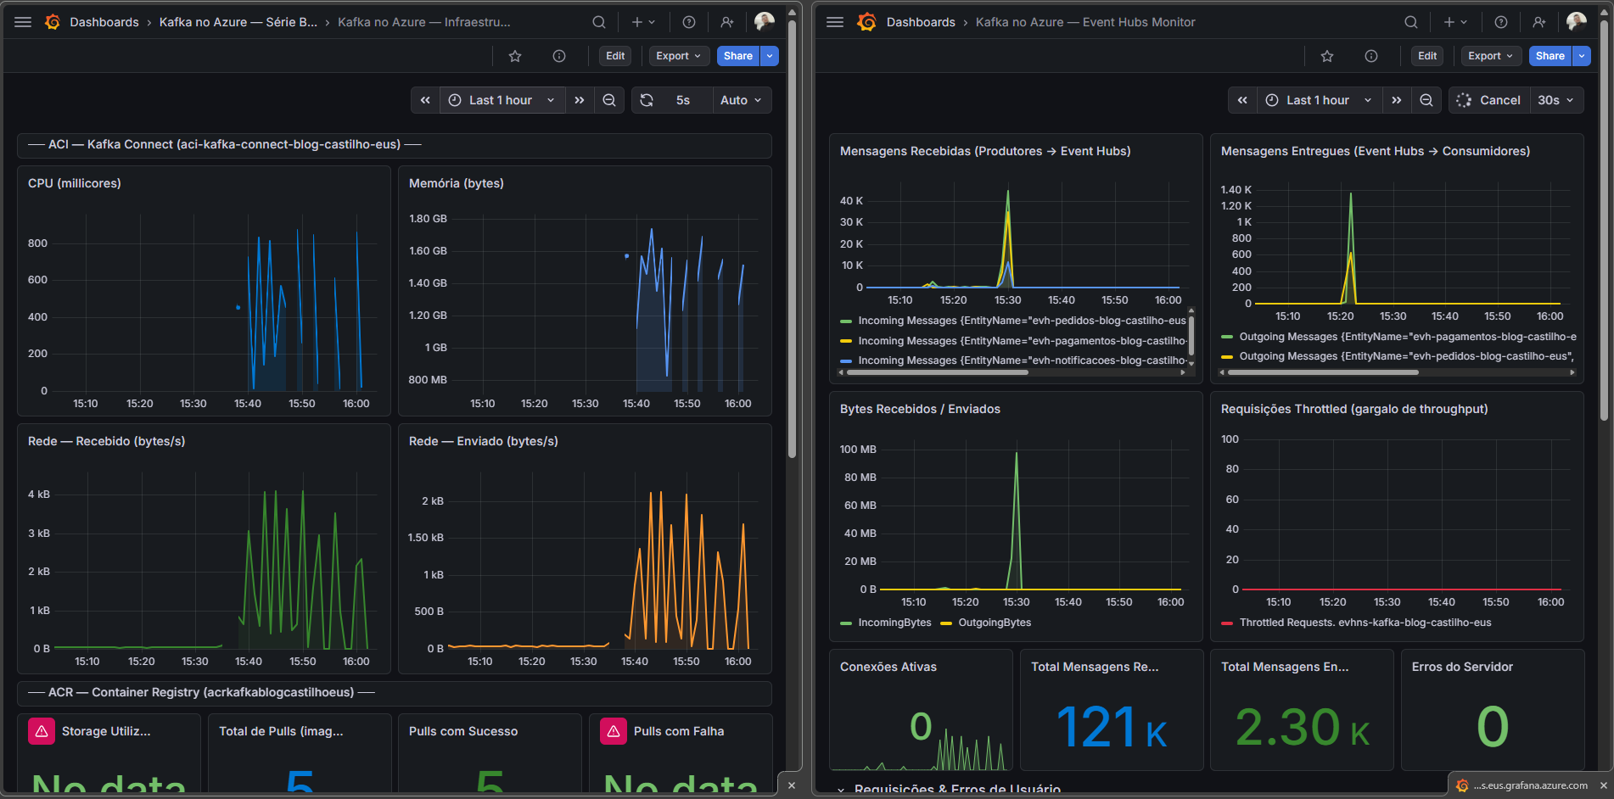Click Storage Utiliz alert warning icon

point(42,731)
